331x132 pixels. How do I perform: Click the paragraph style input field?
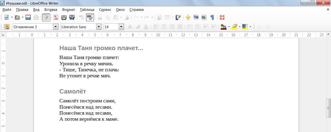point(33,27)
